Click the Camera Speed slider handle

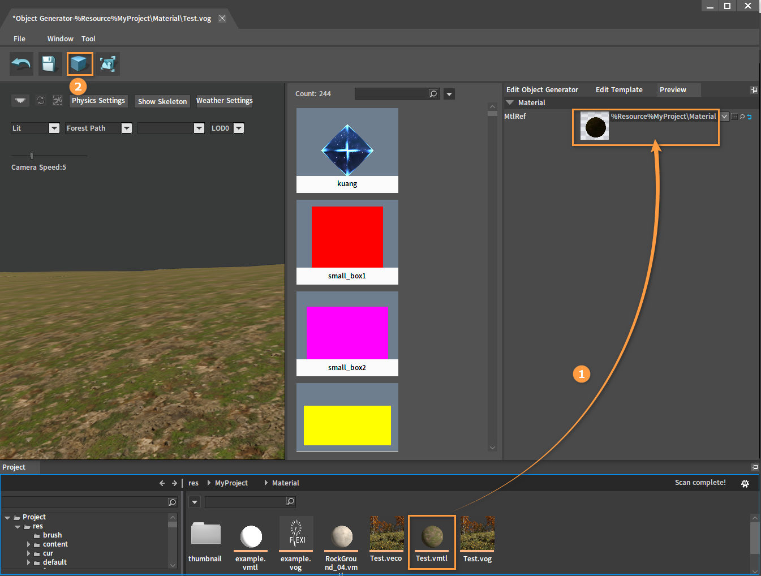point(32,156)
